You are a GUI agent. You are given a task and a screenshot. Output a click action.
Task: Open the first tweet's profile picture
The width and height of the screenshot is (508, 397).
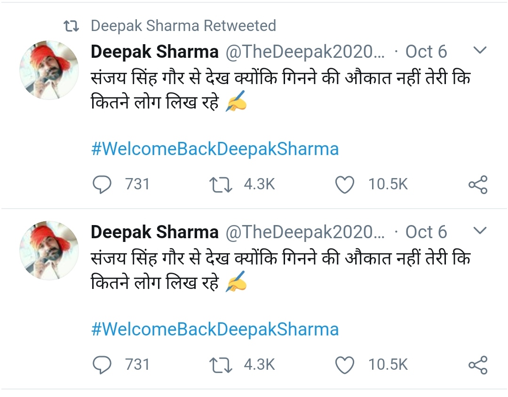[x=49, y=70]
